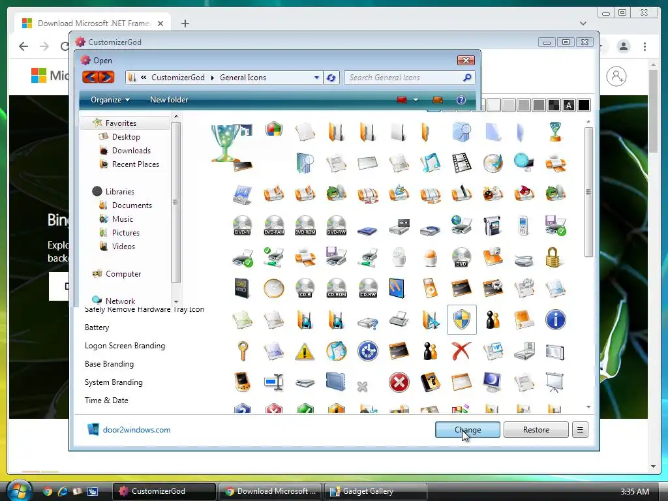Choose the yellow warning triangle icon
The image size is (668, 501).
coord(305,352)
